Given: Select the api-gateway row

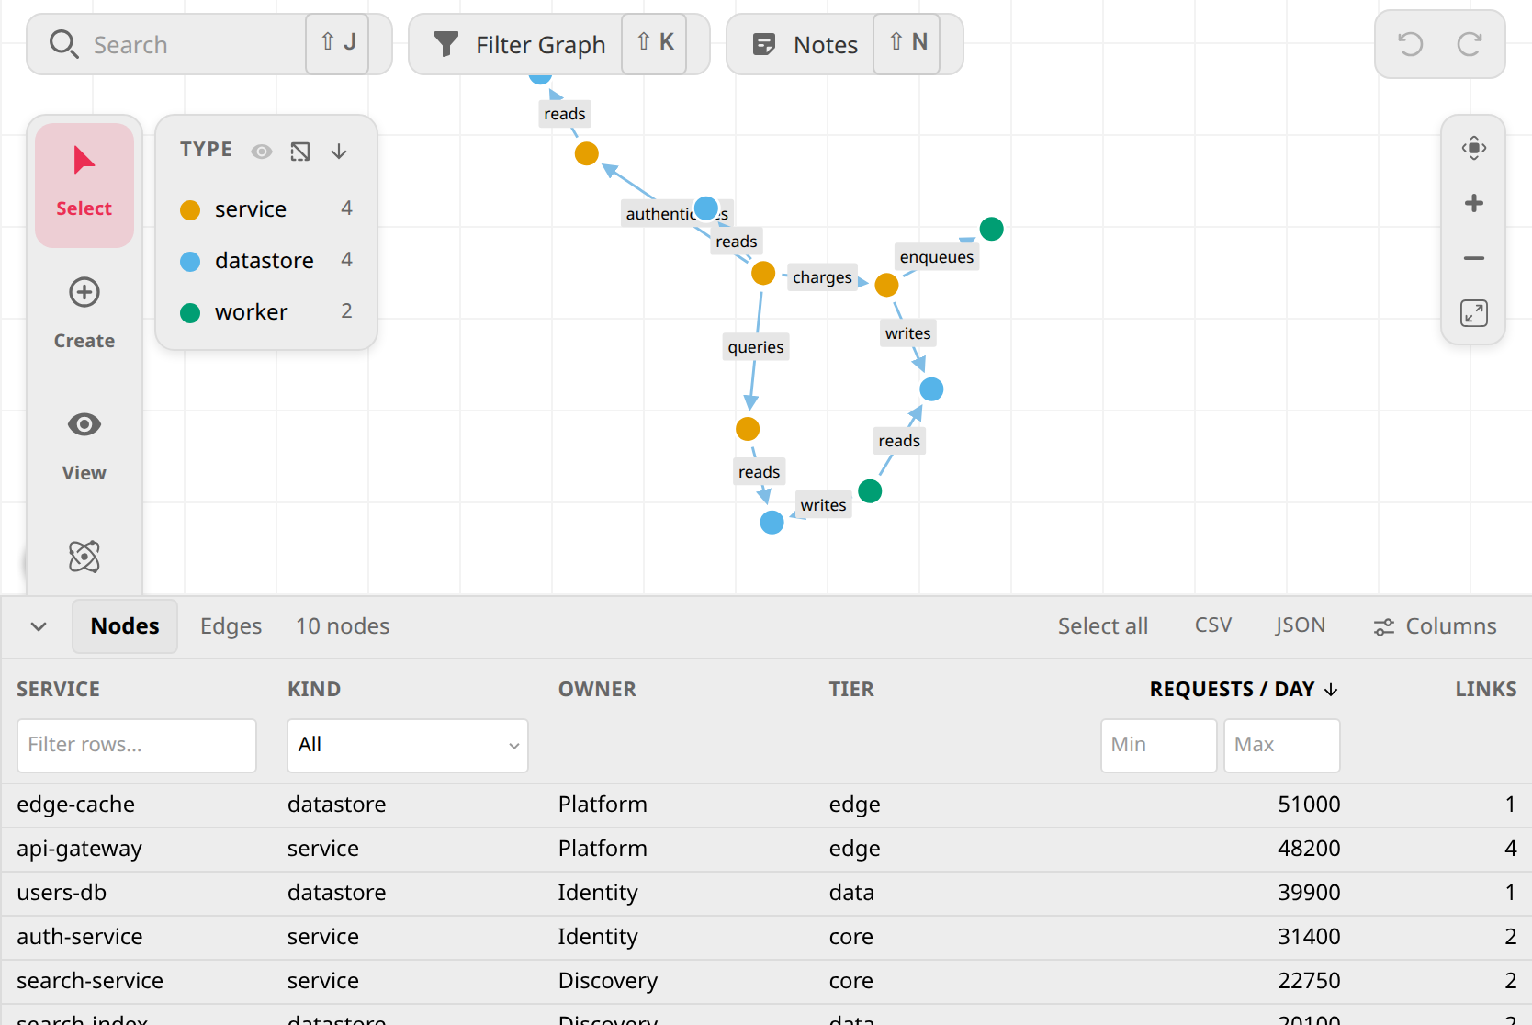Looking at the screenshot, I should [x=766, y=849].
